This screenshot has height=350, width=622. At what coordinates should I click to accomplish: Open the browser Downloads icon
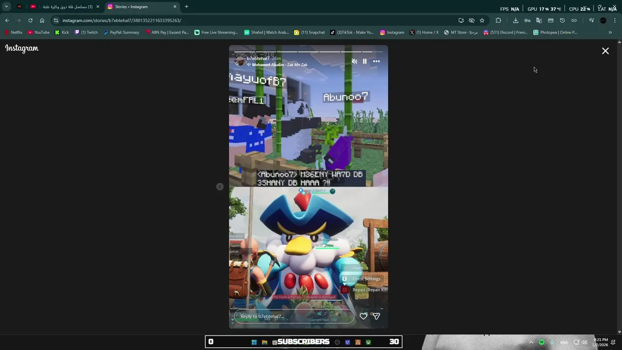point(516,20)
